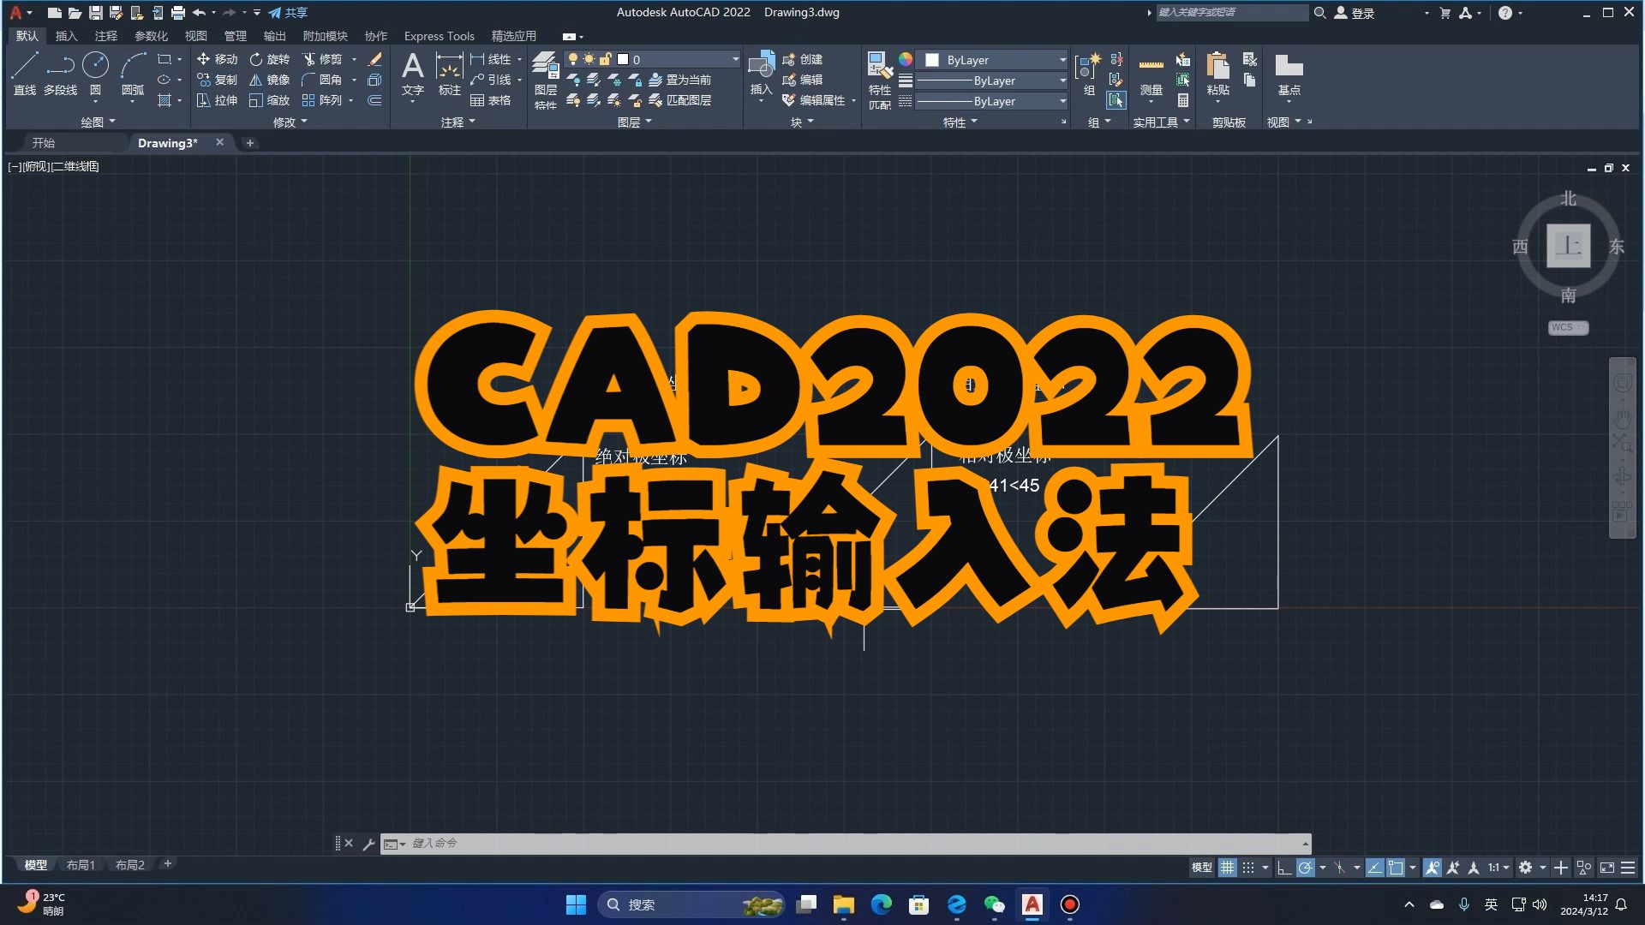Click the Leader (引线) button
Viewport: 1645px width, 925px height.
490,80
